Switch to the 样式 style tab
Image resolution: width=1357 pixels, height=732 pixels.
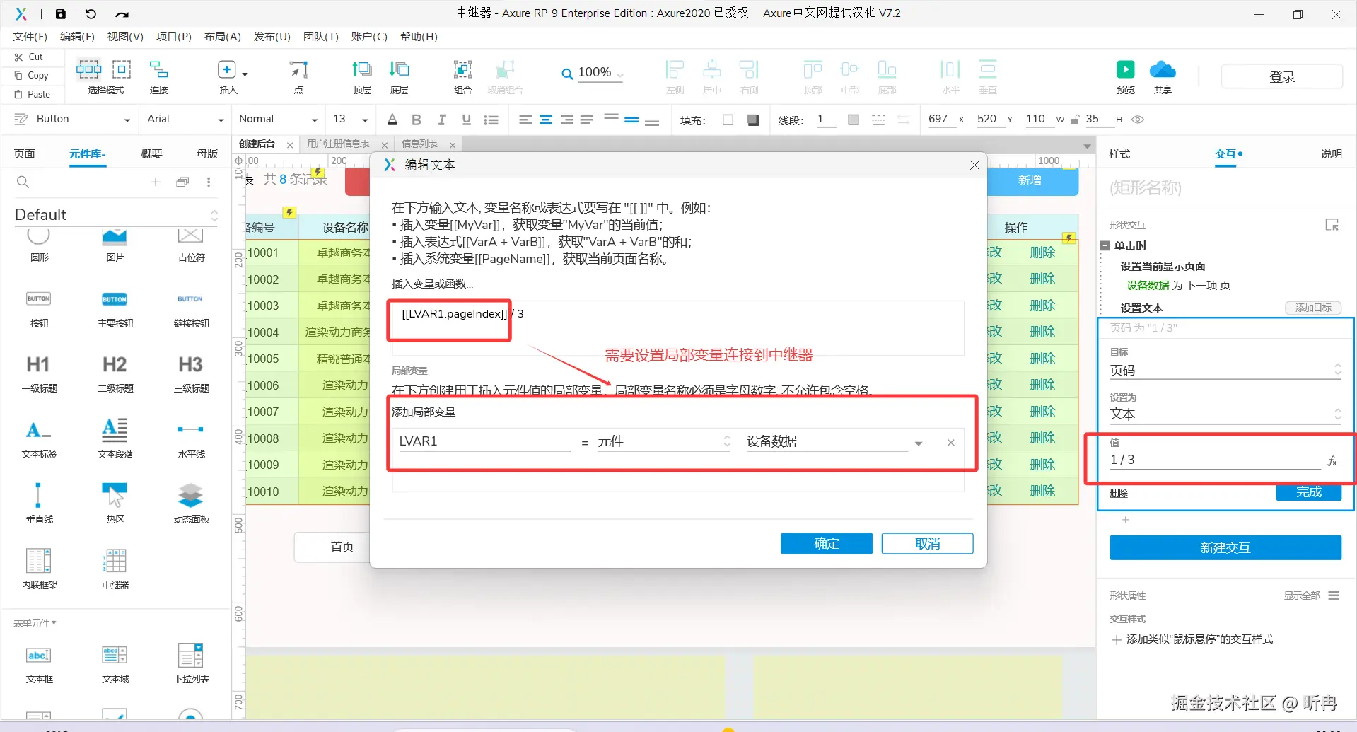(x=1119, y=154)
